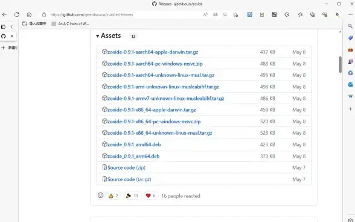The width and height of the screenshot is (355, 222).
Task: Download zoxide-0.9.1-armv7-unknown-linux-musleabihf.tar.gz
Action: [x=165, y=99]
